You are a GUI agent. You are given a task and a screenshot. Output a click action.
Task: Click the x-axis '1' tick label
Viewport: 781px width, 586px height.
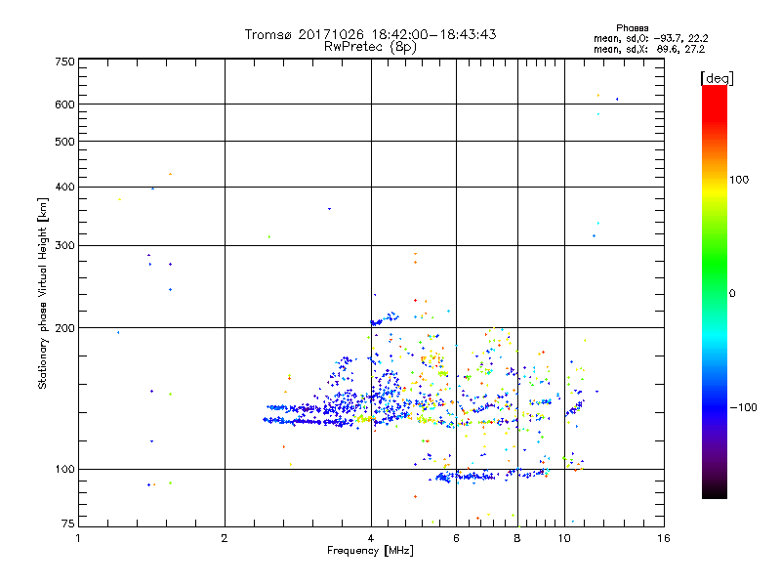78,538
